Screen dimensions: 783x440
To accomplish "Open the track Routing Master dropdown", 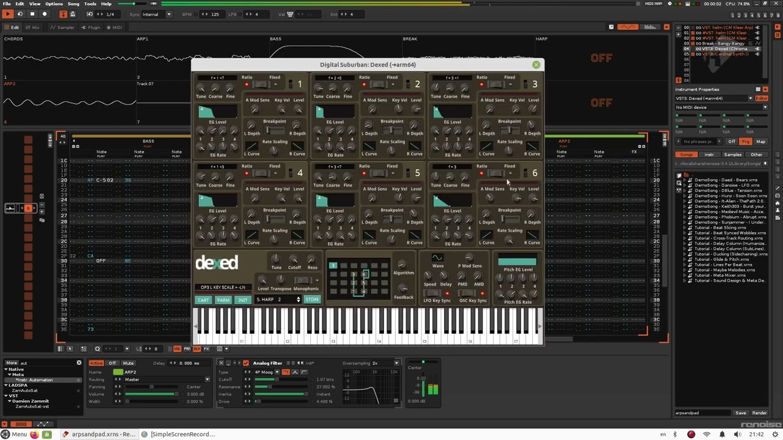I will (167, 380).
